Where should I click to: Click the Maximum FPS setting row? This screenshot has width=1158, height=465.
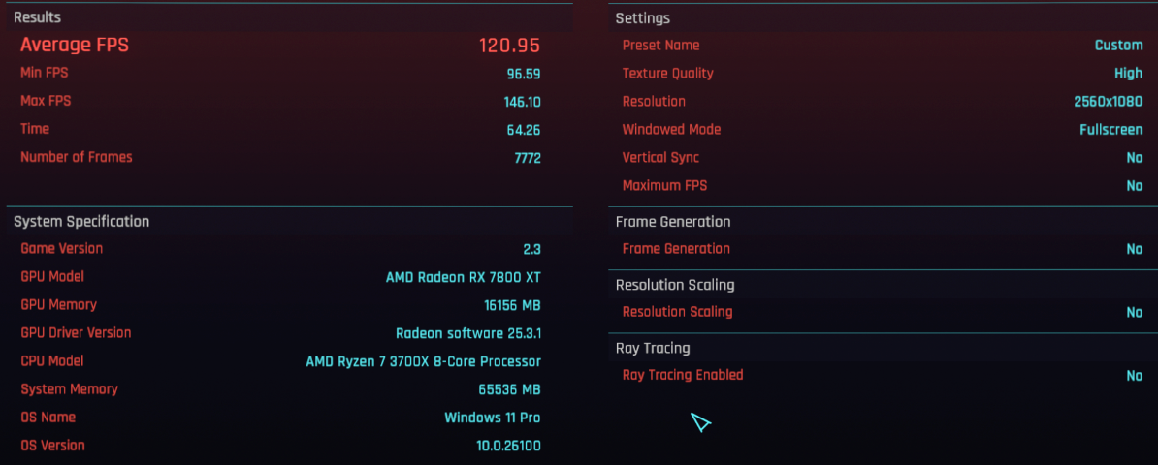(x=884, y=186)
